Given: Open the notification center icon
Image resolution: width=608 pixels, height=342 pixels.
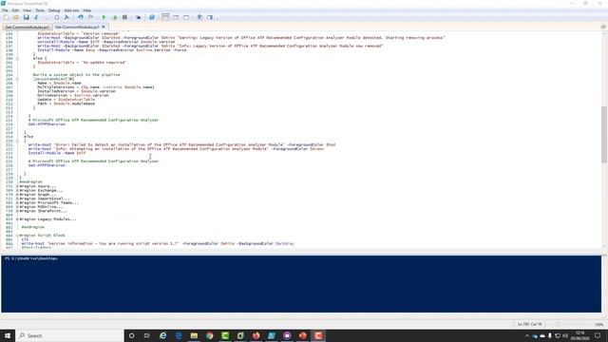Looking at the screenshot, I should click(x=598, y=335).
